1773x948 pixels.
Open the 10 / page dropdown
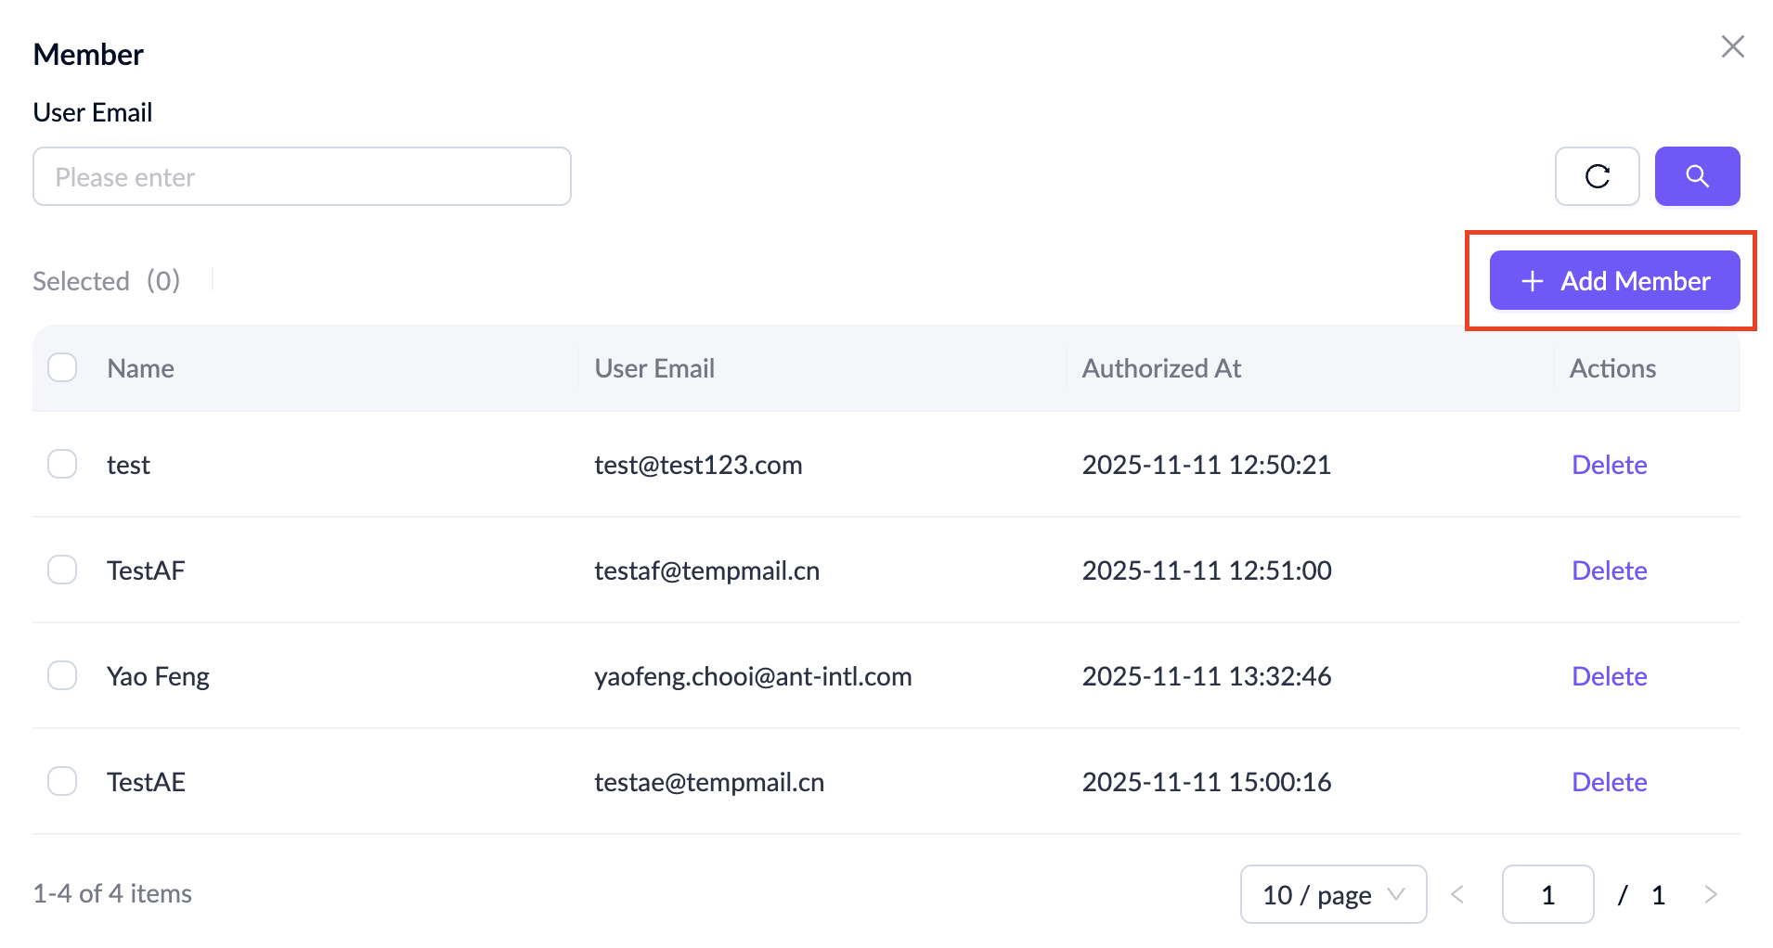[x=1333, y=894]
